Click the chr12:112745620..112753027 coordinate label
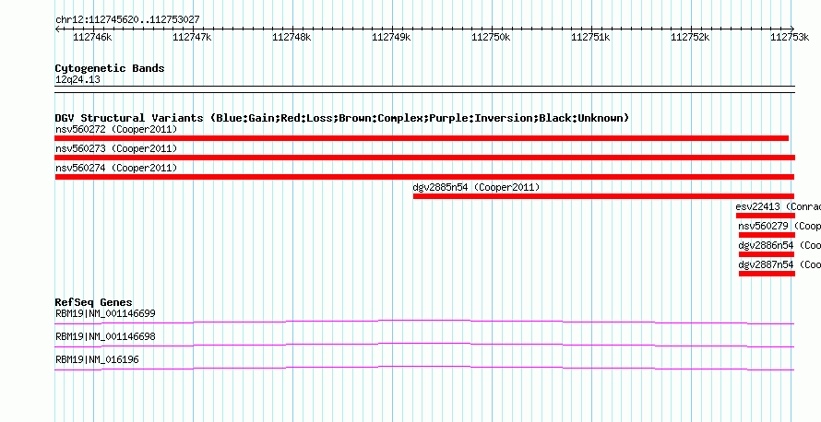Image resolution: width=821 pixels, height=422 pixels. pyautogui.click(x=127, y=20)
